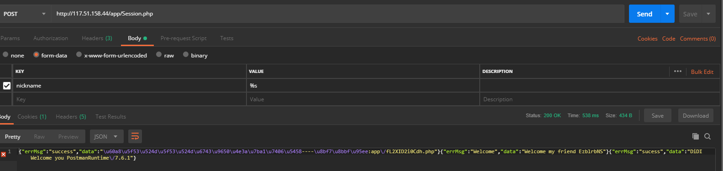Screen dimensions: 723x171
Task: Switch to Raw response view
Action: tap(39, 137)
